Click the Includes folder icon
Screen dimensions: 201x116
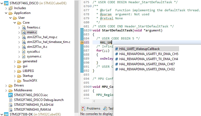tap(11, 8)
